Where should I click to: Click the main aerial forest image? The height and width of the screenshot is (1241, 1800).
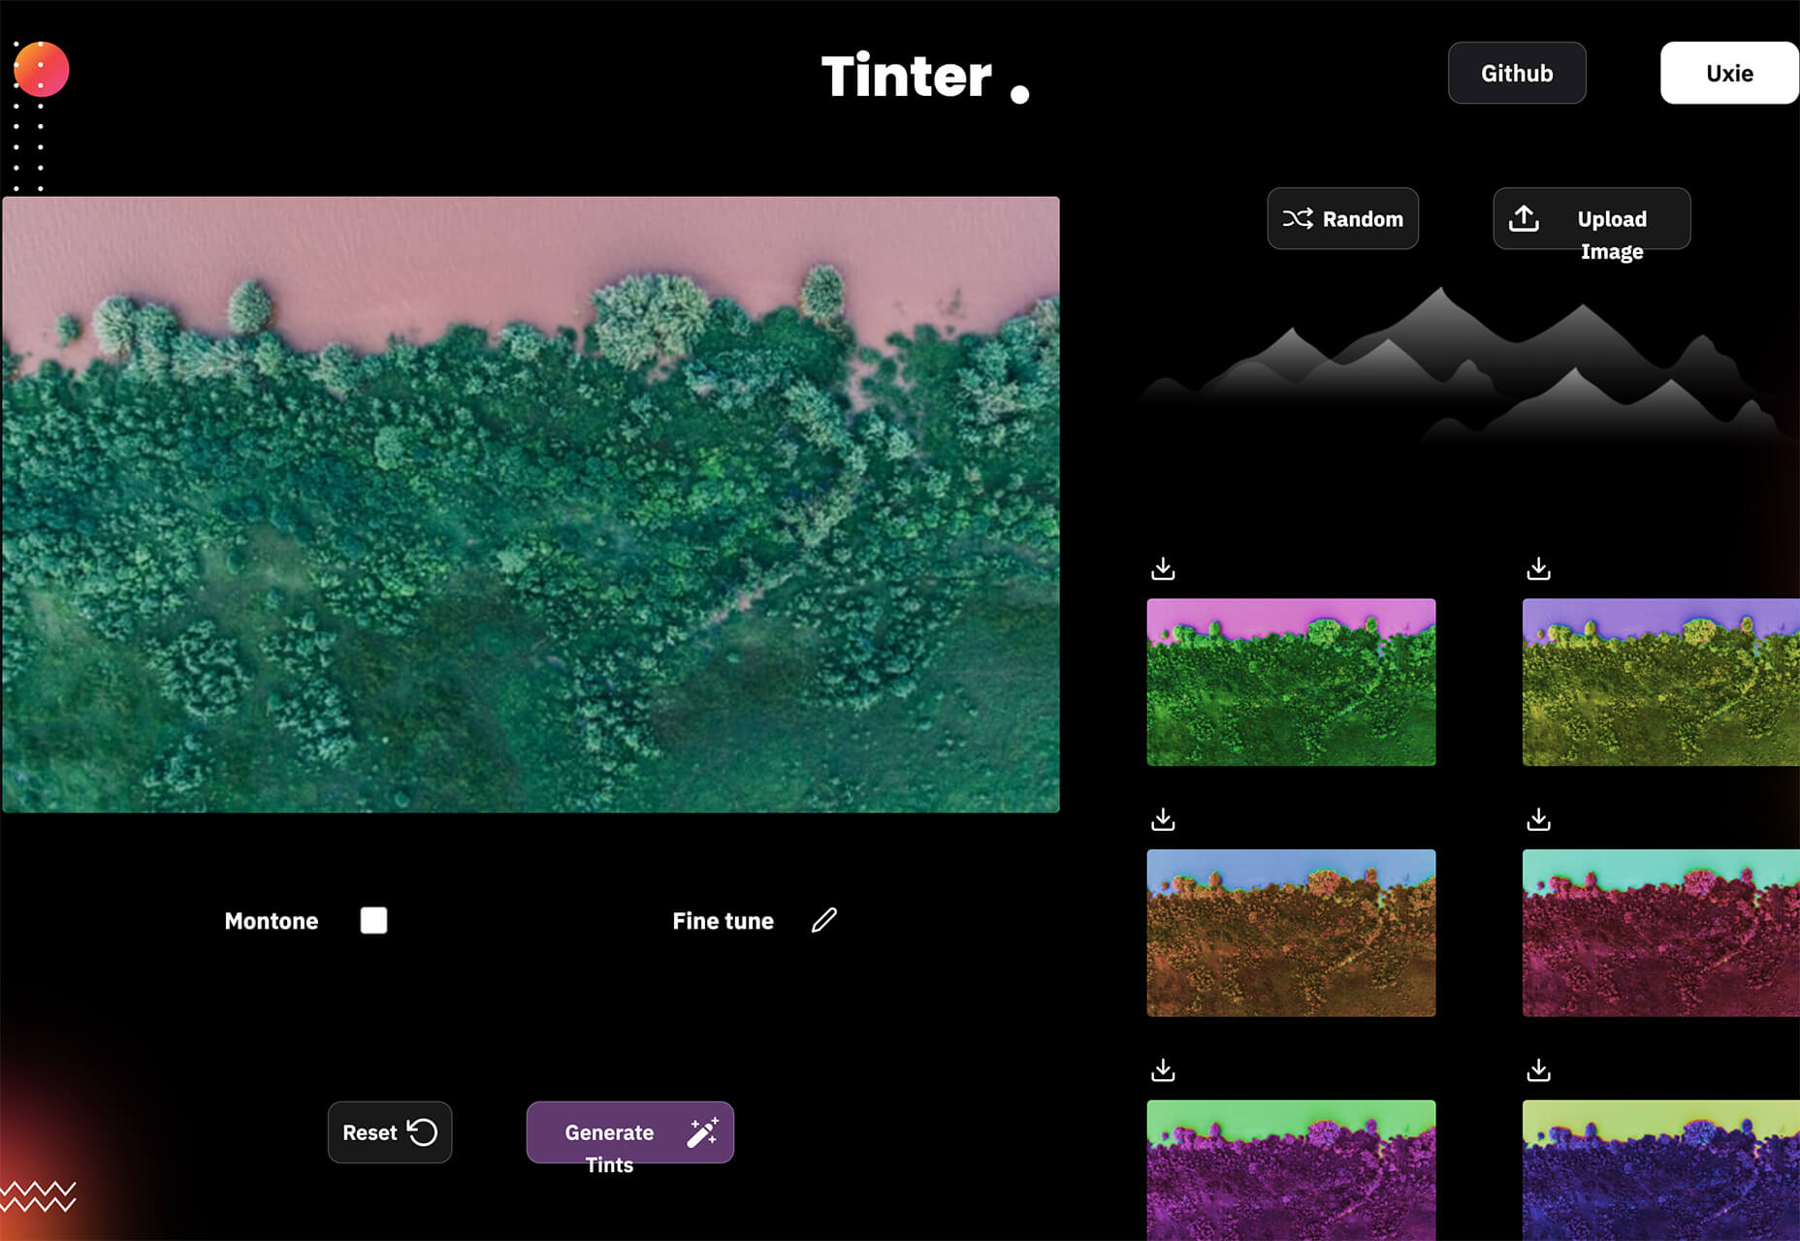pos(530,504)
